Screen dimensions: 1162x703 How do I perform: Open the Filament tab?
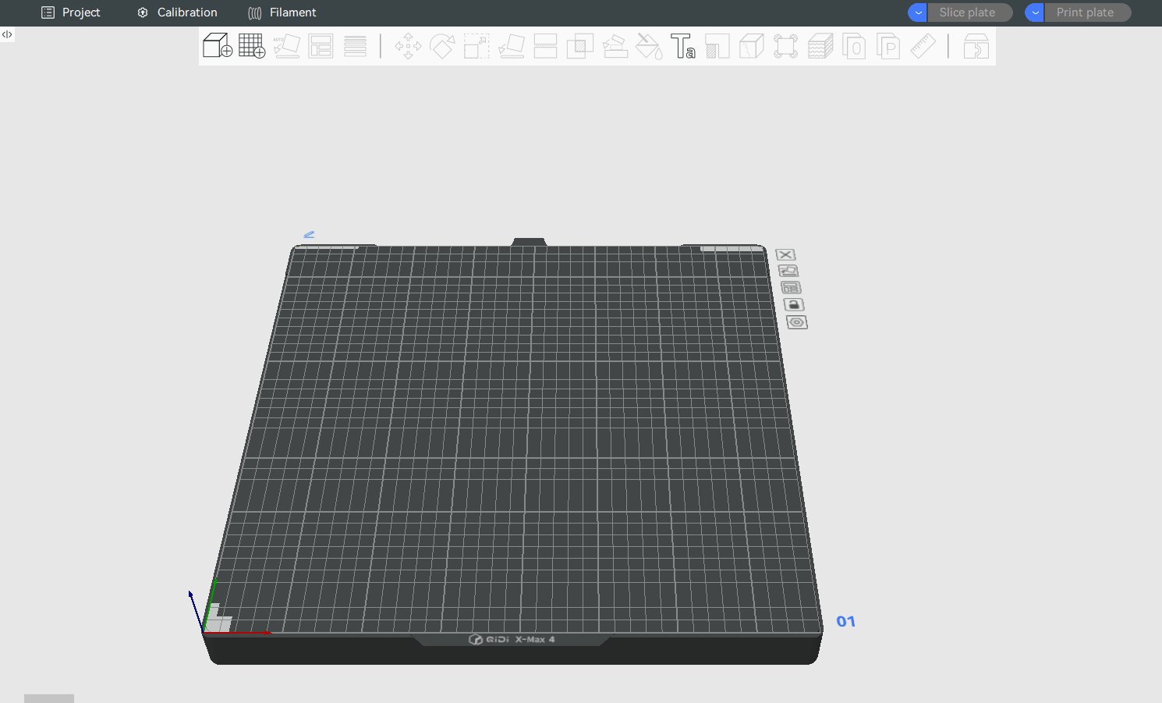282,12
